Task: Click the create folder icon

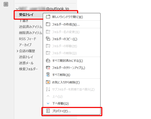Action: pyautogui.click(x=48, y=24)
